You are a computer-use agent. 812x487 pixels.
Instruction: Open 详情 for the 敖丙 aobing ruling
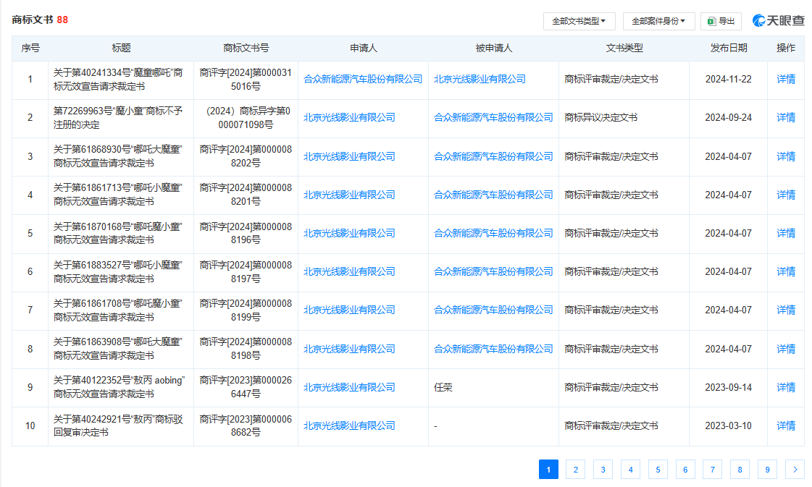pos(785,387)
